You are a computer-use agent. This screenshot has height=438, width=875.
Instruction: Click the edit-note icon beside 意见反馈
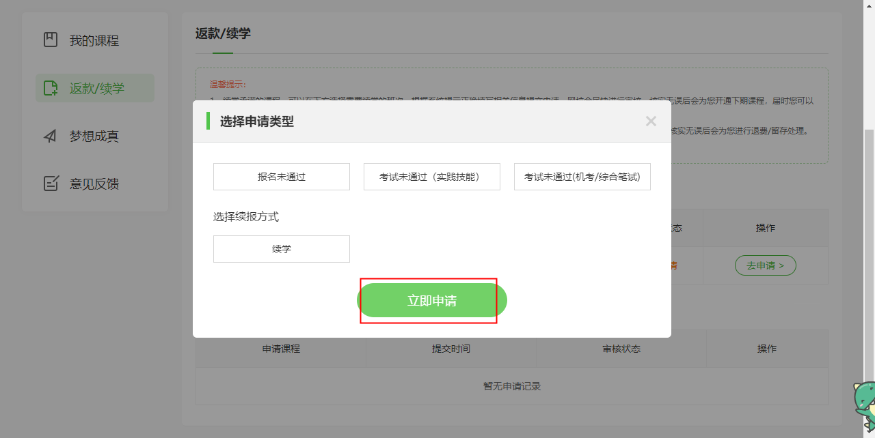(51, 184)
